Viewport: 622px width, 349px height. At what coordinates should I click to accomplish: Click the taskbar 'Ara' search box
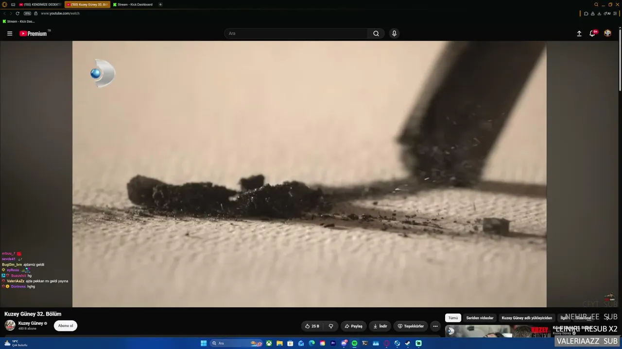(x=237, y=343)
